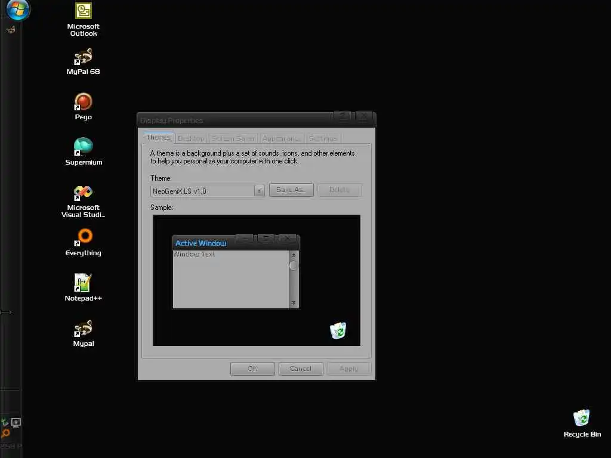Click the sample window scrollbar down arrow

pos(294,303)
